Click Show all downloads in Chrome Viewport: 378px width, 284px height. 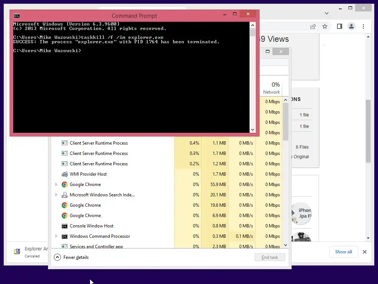(x=343, y=252)
